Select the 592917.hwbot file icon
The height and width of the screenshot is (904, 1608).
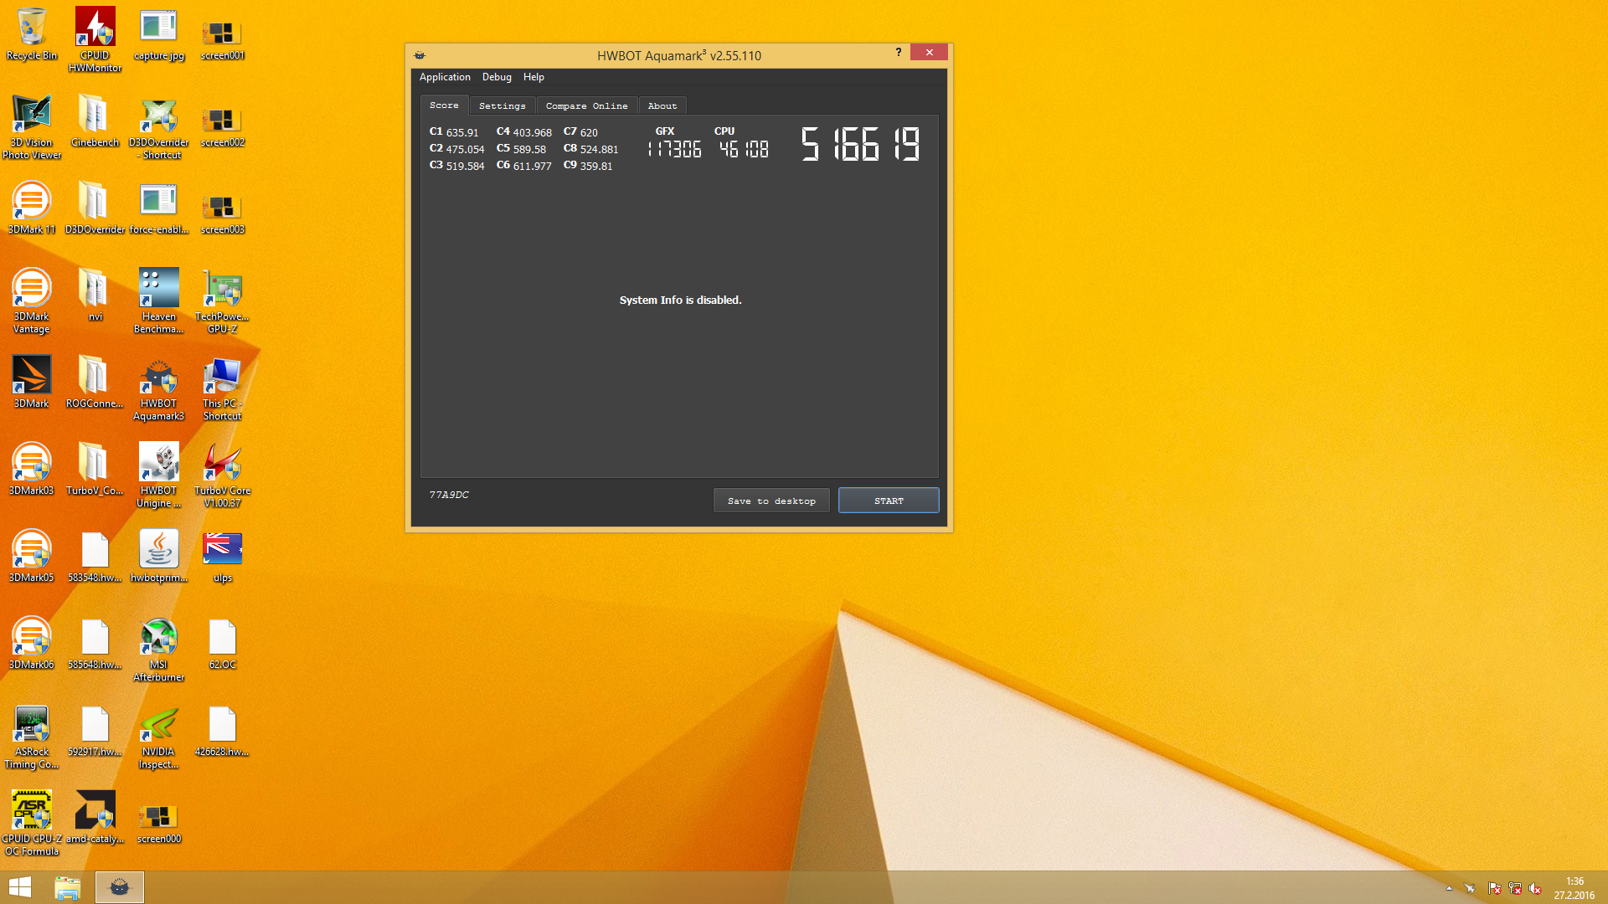(95, 731)
